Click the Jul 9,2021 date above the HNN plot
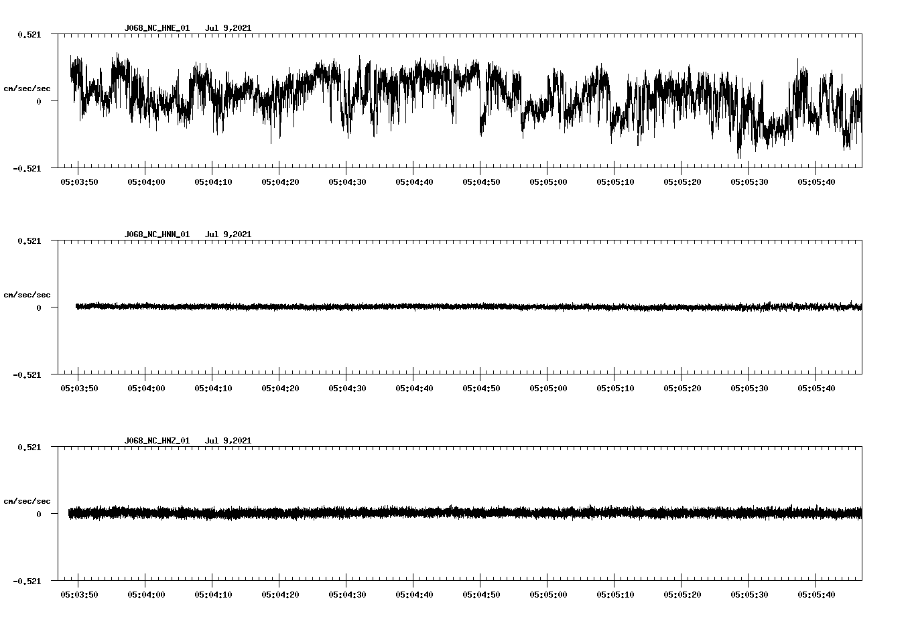The width and height of the screenshot is (910, 619). [x=228, y=234]
